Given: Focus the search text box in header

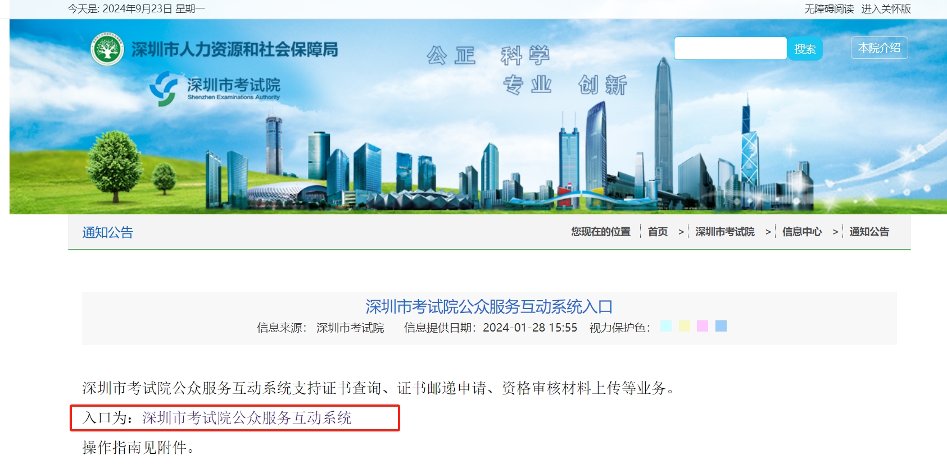Looking at the screenshot, I should (x=730, y=48).
